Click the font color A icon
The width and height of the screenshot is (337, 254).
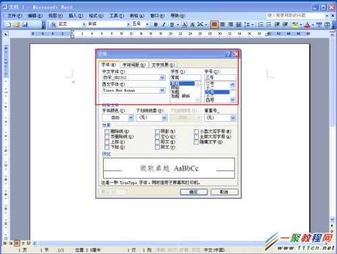pyautogui.click(x=307, y=25)
